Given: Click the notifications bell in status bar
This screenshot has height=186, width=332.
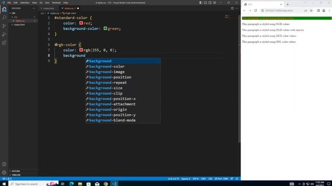Looking at the screenshot, I should (237, 179).
